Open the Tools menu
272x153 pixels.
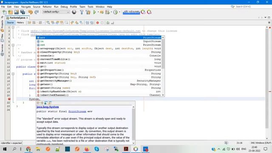coord(91,7)
